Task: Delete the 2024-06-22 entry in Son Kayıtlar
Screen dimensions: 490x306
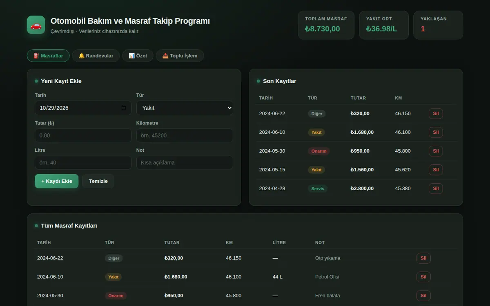Action: coord(436,113)
